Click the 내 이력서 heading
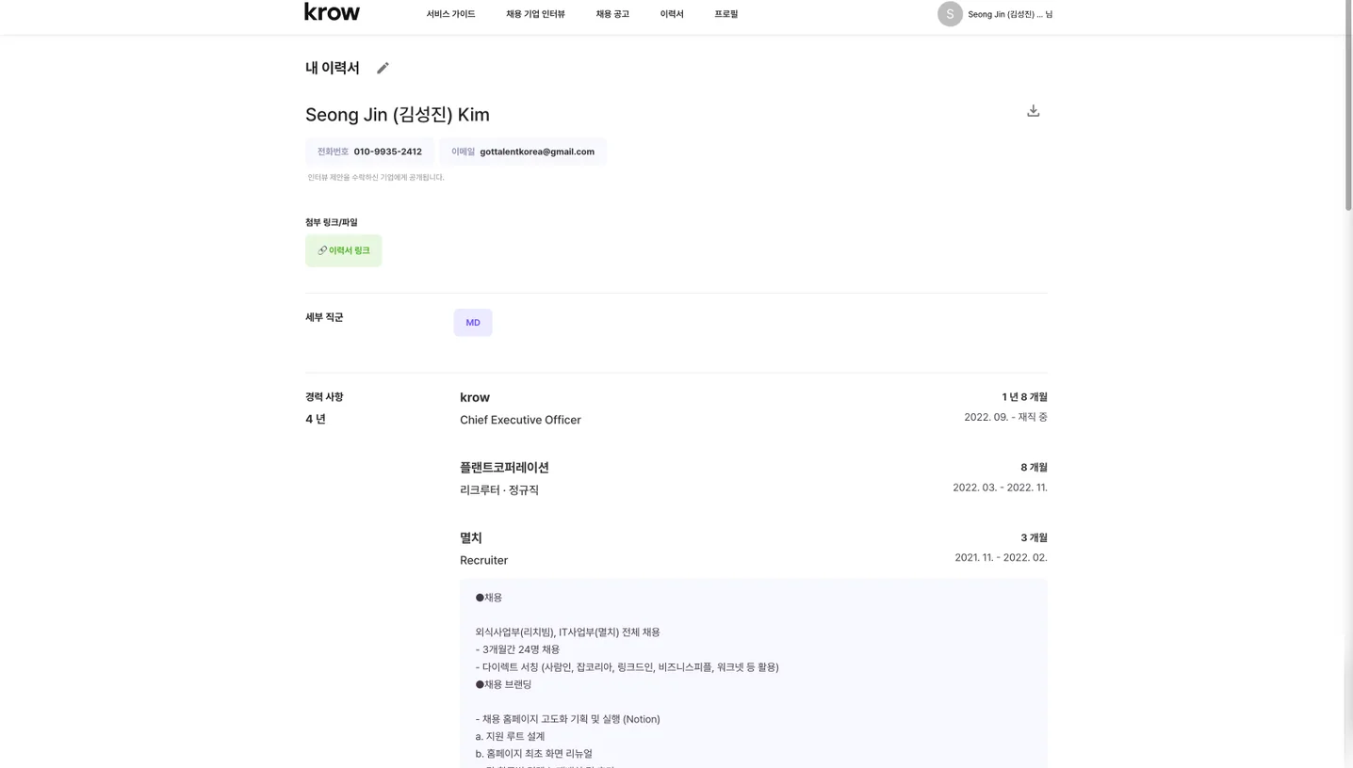1353x768 pixels. pos(333,68)
